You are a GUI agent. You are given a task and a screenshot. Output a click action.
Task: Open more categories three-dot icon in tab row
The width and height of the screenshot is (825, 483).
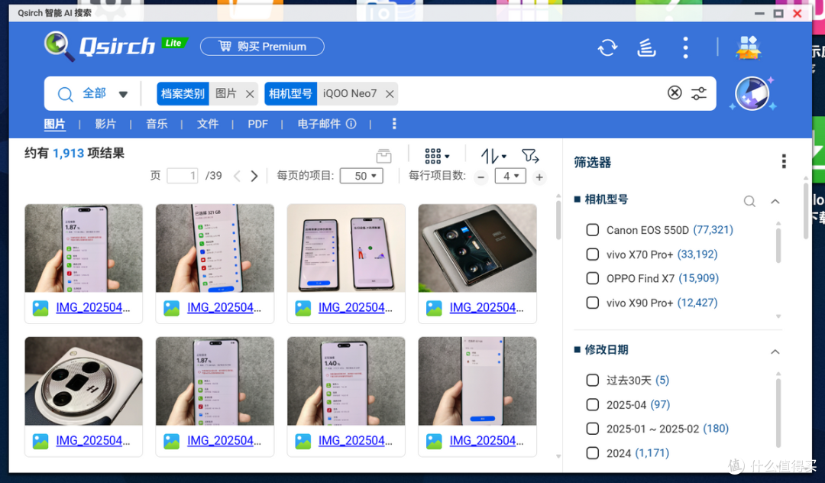coord(394,124)
